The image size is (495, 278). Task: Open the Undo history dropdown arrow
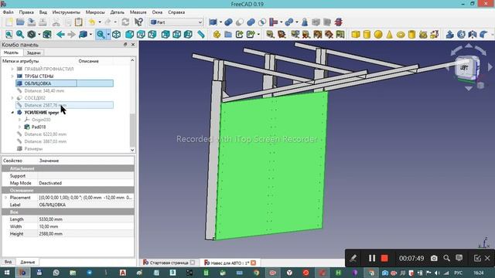(100, 22)
